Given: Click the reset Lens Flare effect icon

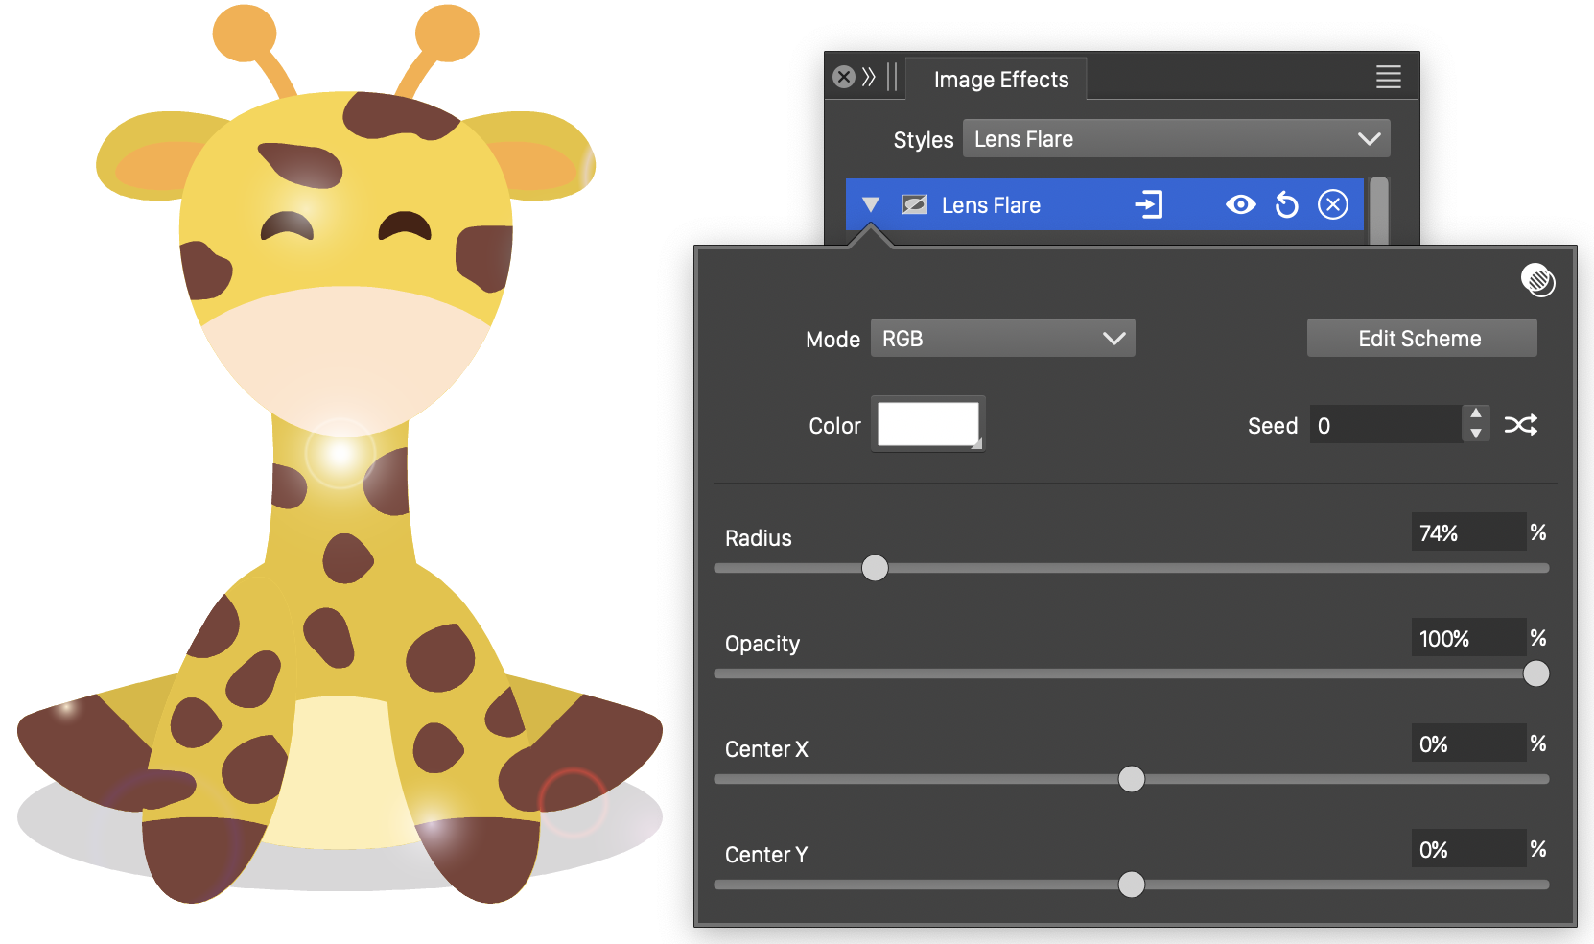Looking at the screenshot, I should [x=1286, y=204].
